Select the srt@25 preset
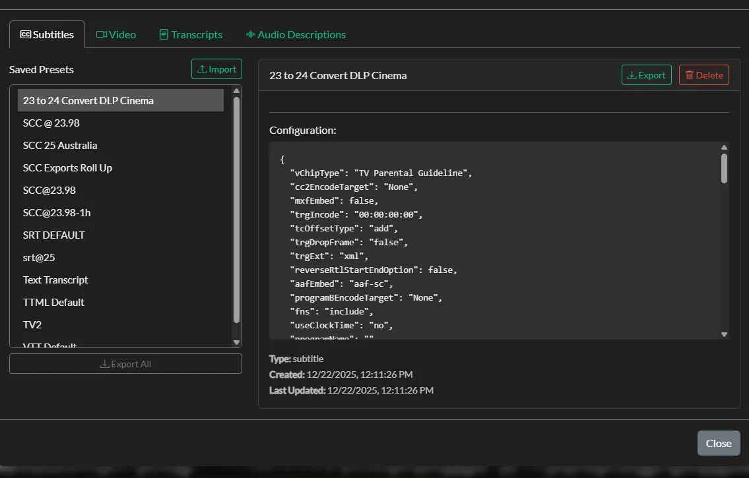Viewport: 749px width, 478px height. [x=120, y=258]
